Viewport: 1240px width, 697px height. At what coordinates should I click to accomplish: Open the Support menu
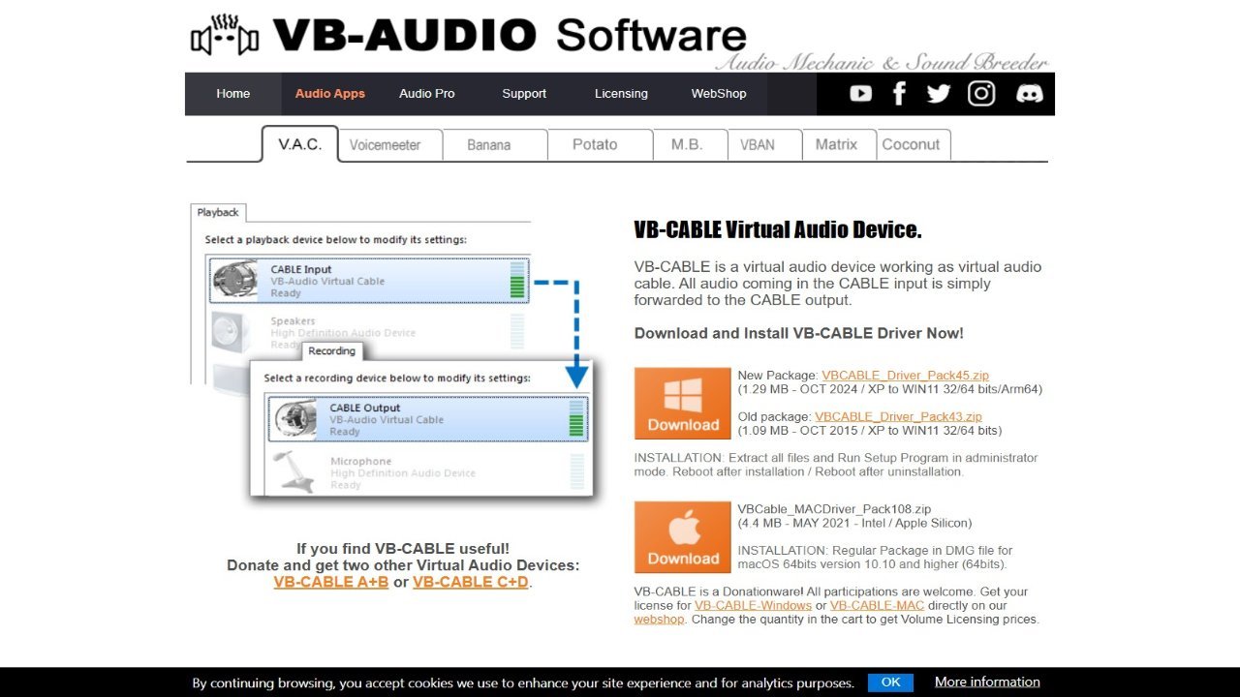pos(524,94)
